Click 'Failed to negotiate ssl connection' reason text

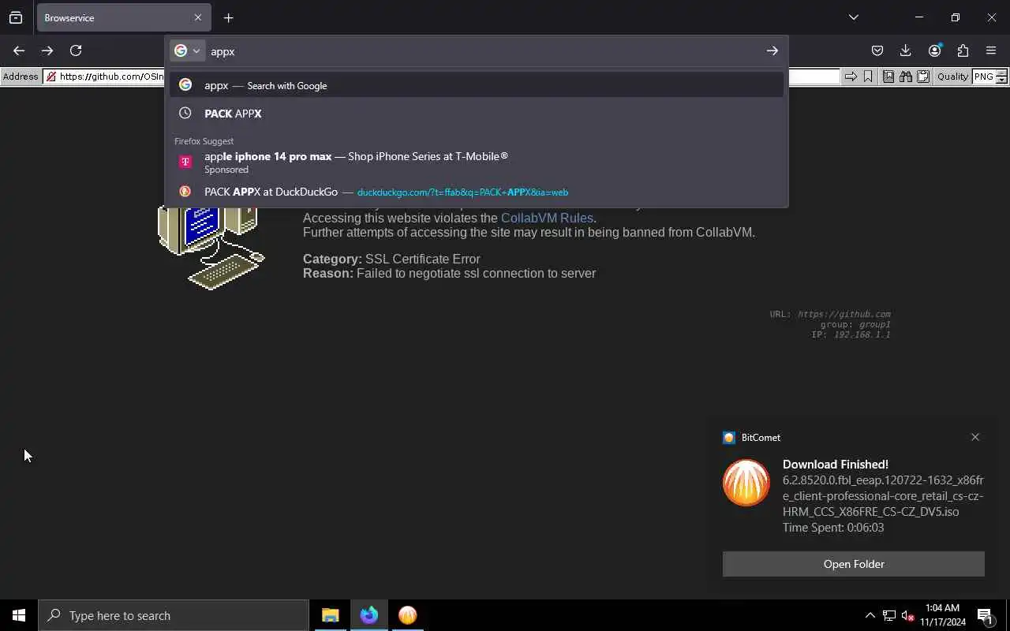pos(476,273)
